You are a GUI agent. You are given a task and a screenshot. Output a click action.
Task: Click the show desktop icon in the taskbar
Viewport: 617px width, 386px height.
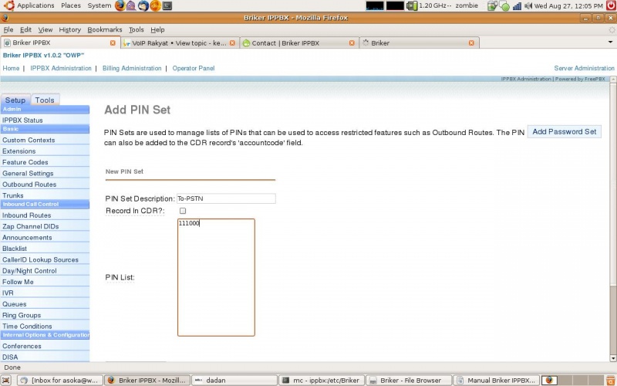point(6,380)
